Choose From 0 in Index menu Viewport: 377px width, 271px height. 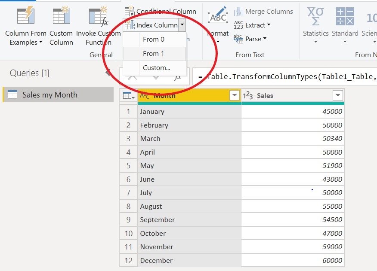coord(154,40)
